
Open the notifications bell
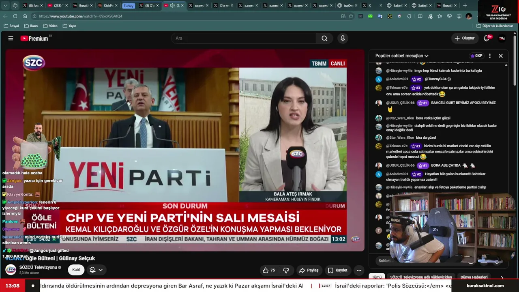pyautogui.click(x=487, y=38)
